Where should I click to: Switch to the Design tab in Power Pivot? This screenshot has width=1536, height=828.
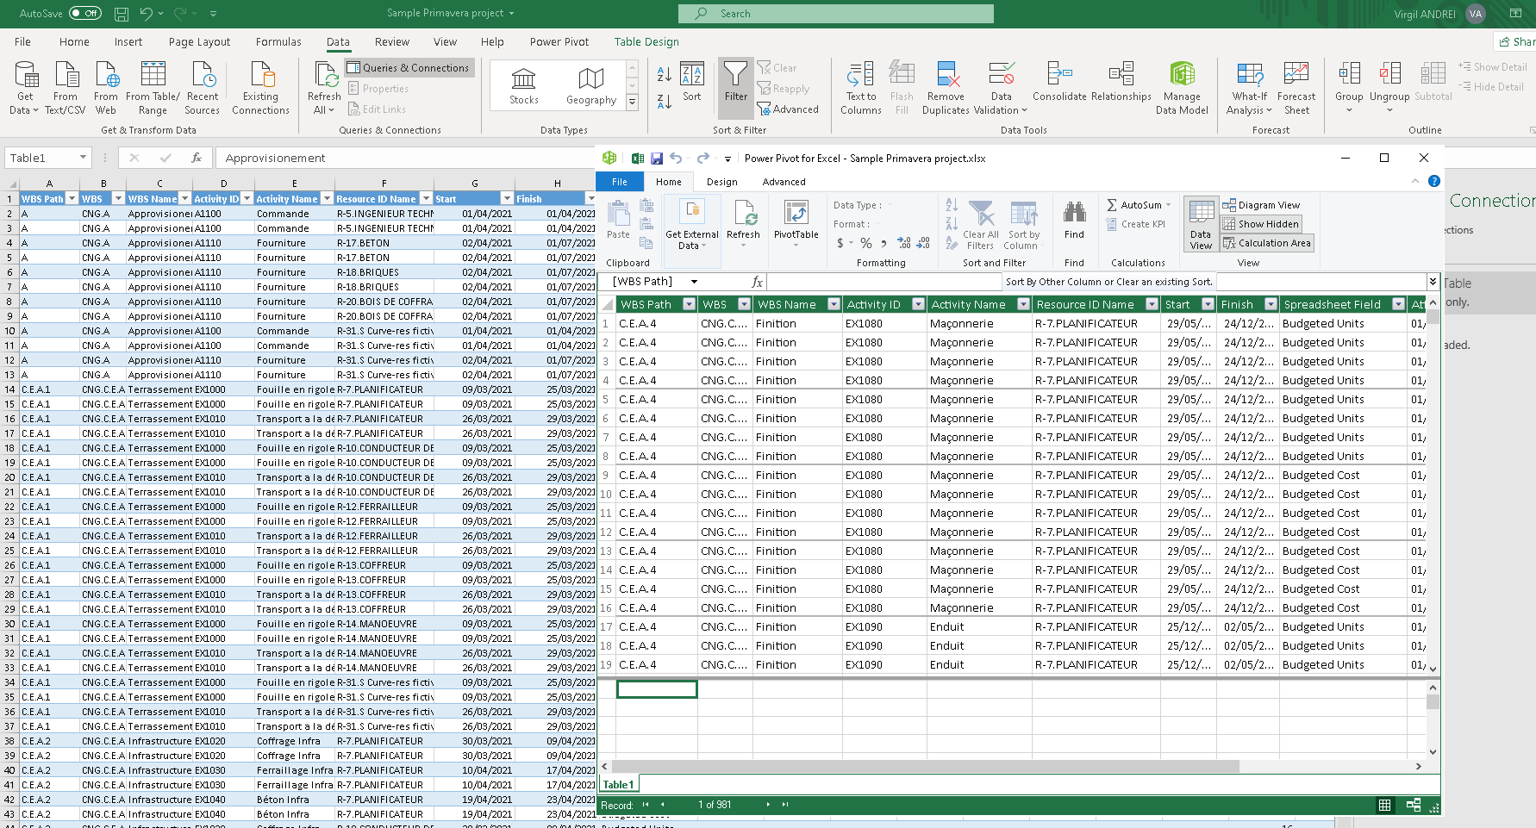(x=721, y=182)
